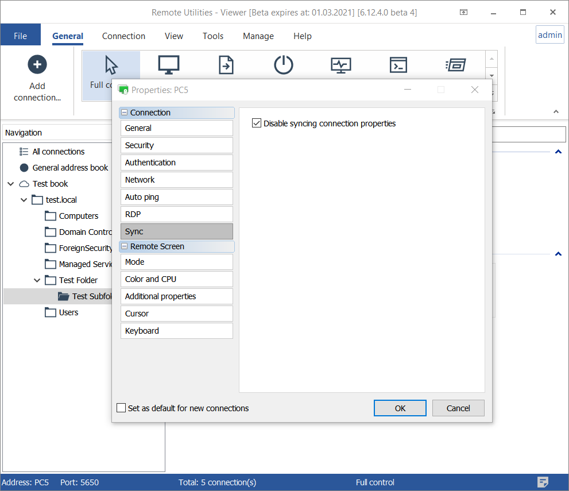Click the Test book cloud icon
Image resolution: width=569 pixels, height=491 pixels.
coord(24,184)
